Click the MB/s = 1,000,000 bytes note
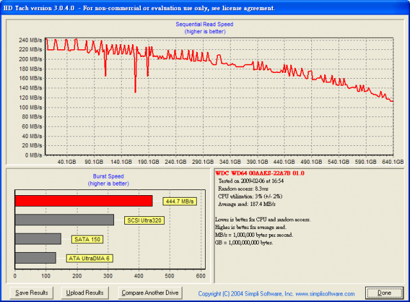This screenshot has height=302, width=410. [254, 235]
